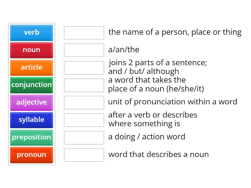Image resolution: width=251 pixels, height=188 pixels.
Task: Click the answer box next to 'word that describes a noun'
Action: point(84,154)
